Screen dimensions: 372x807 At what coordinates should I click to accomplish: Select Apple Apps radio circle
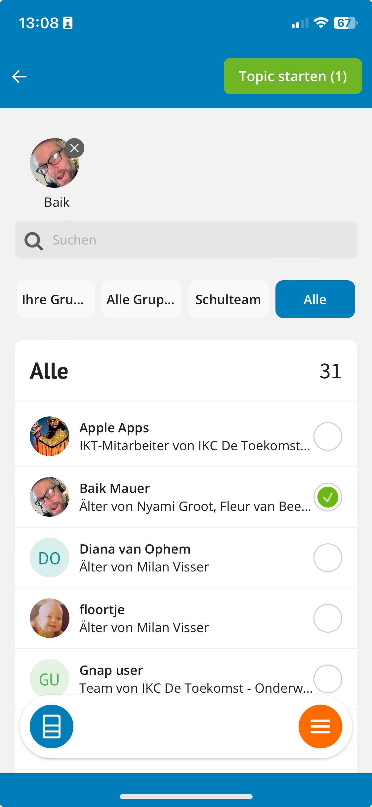(x=328, y=436)
